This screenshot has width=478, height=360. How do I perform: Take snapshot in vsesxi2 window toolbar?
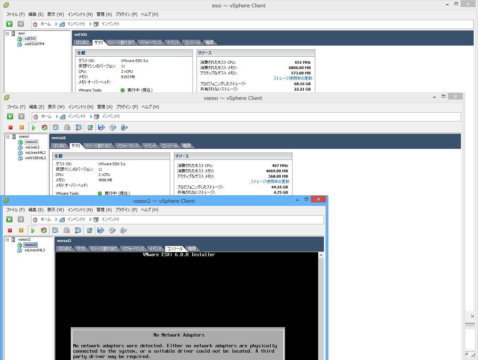[x=55, y=230]
